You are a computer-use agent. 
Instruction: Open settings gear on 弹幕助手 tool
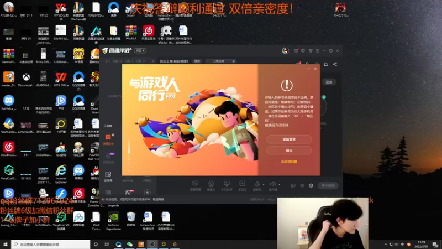113,135
